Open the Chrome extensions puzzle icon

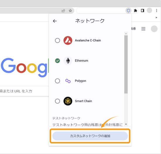pyautogui.click(x=136, y=11)
